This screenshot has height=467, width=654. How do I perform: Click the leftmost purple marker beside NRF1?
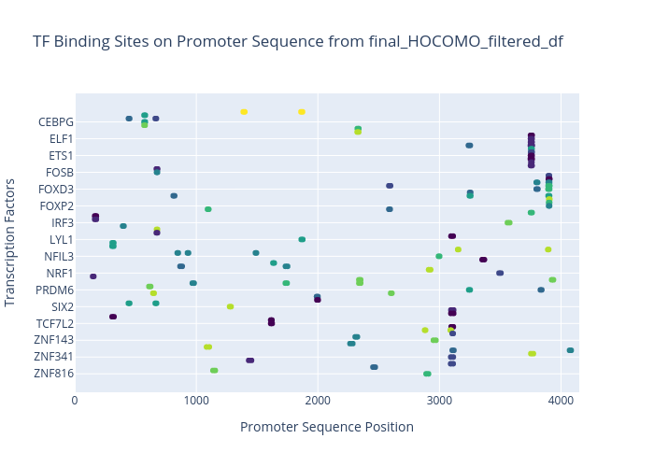click(x=93, y=276)
